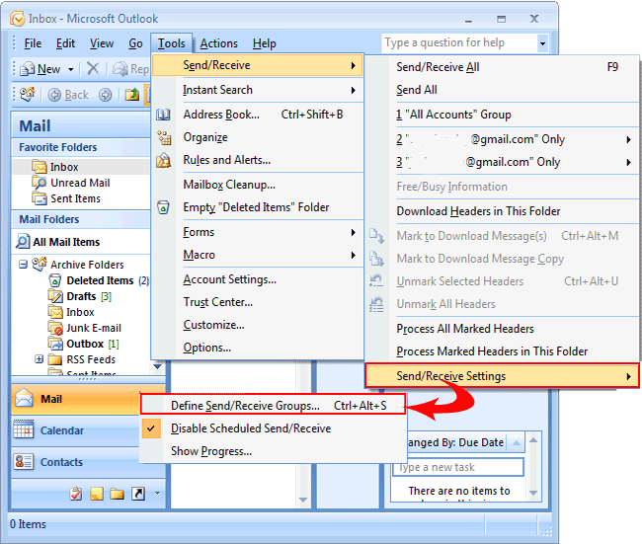Viewport: 642px width, 544px height.
Task: Click the Rules and Alerts icon
Action: [x=163, y=161]
